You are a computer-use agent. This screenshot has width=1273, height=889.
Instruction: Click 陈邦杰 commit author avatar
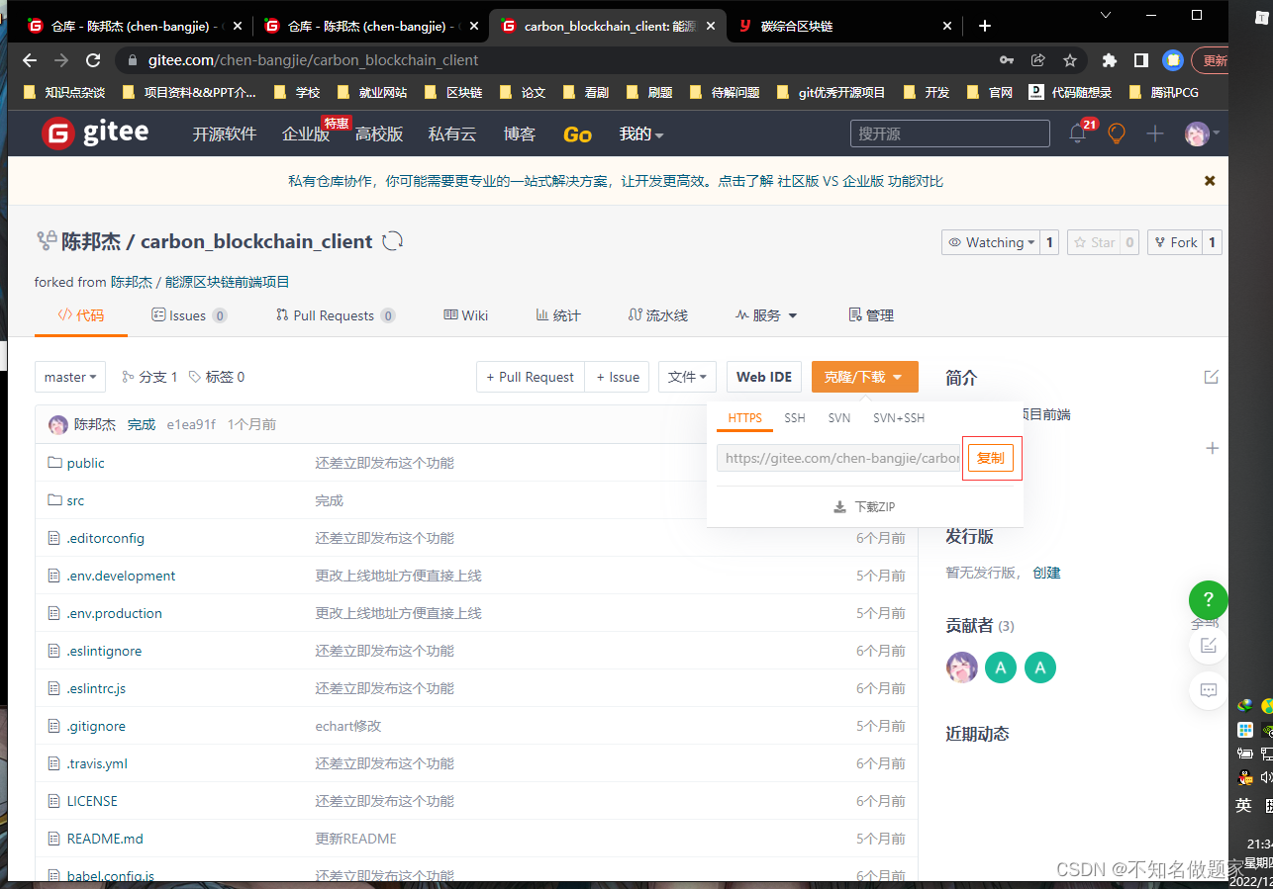(58, 424)
